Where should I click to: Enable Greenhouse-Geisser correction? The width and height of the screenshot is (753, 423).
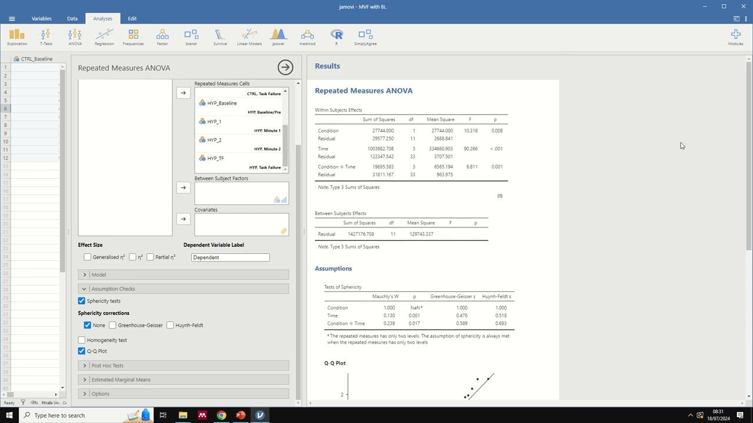coord(112,325)
